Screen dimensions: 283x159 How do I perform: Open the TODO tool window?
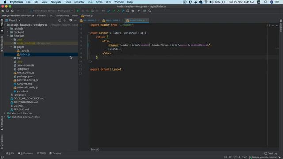pos(41,153)
